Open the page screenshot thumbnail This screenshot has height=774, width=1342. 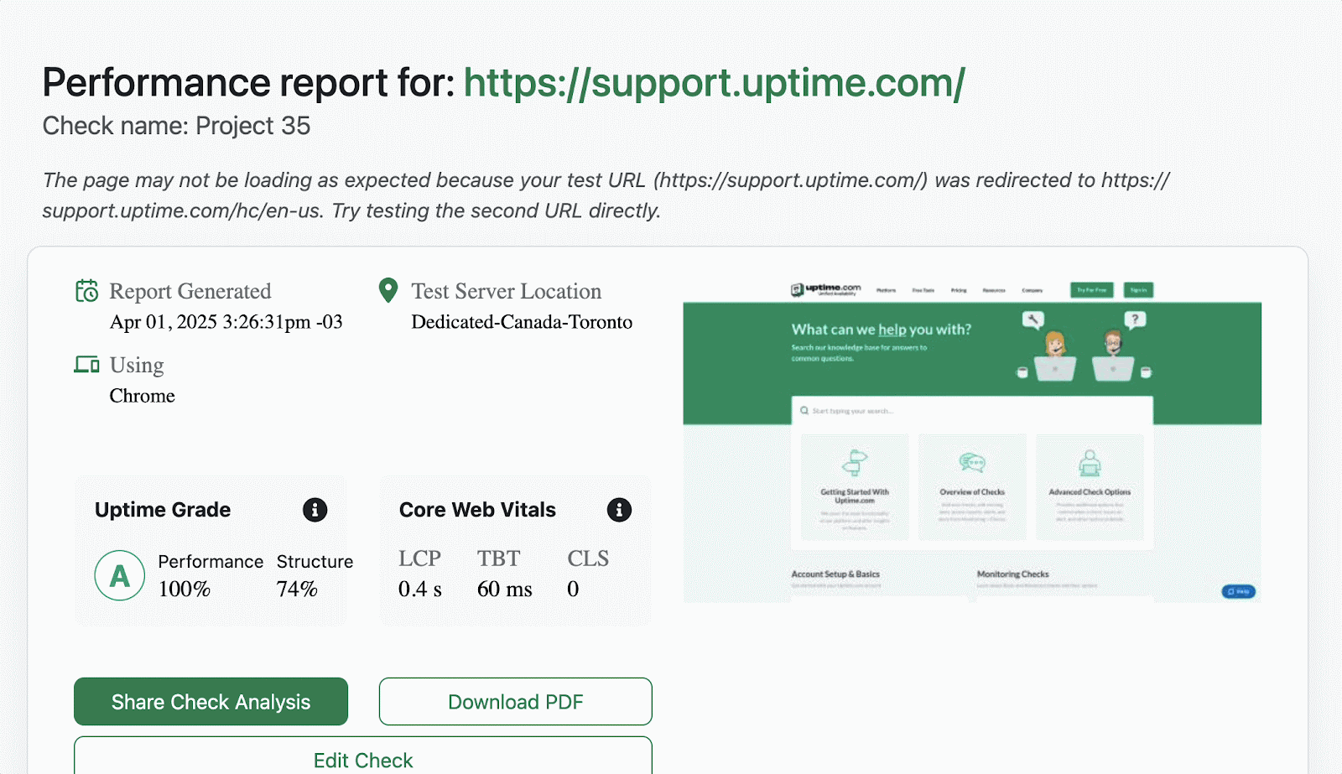tap(972, 440)
